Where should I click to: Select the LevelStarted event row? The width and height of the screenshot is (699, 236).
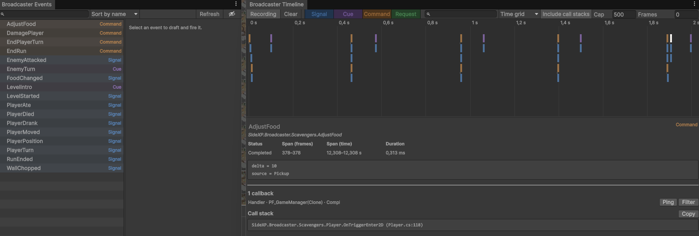[x=62, y=96]
